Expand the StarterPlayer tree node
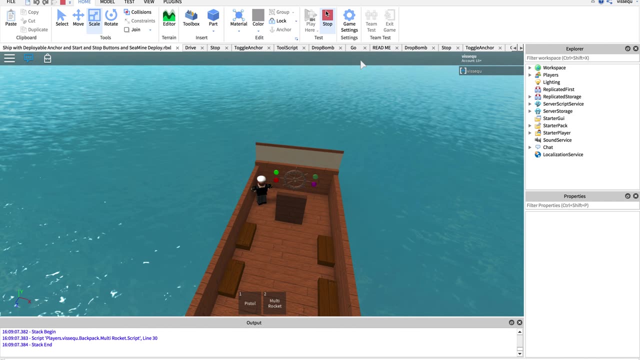The image size is (640, 360). (530, 133)
